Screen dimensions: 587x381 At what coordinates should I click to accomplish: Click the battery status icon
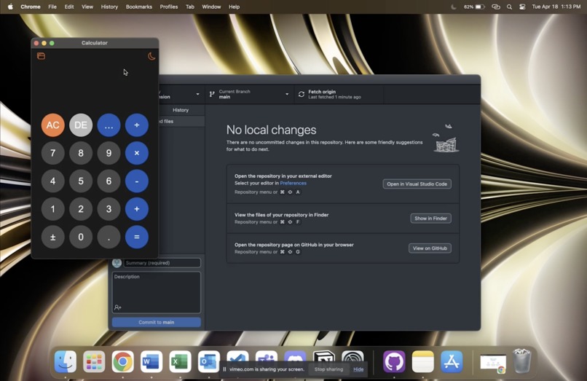(480, 7)
